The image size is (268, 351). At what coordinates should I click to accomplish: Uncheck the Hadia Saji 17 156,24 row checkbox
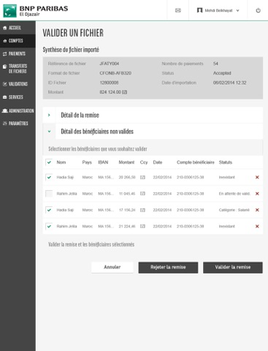click(49, 210)
